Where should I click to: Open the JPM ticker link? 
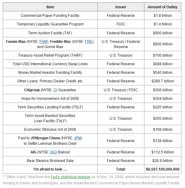click(78, 138)
